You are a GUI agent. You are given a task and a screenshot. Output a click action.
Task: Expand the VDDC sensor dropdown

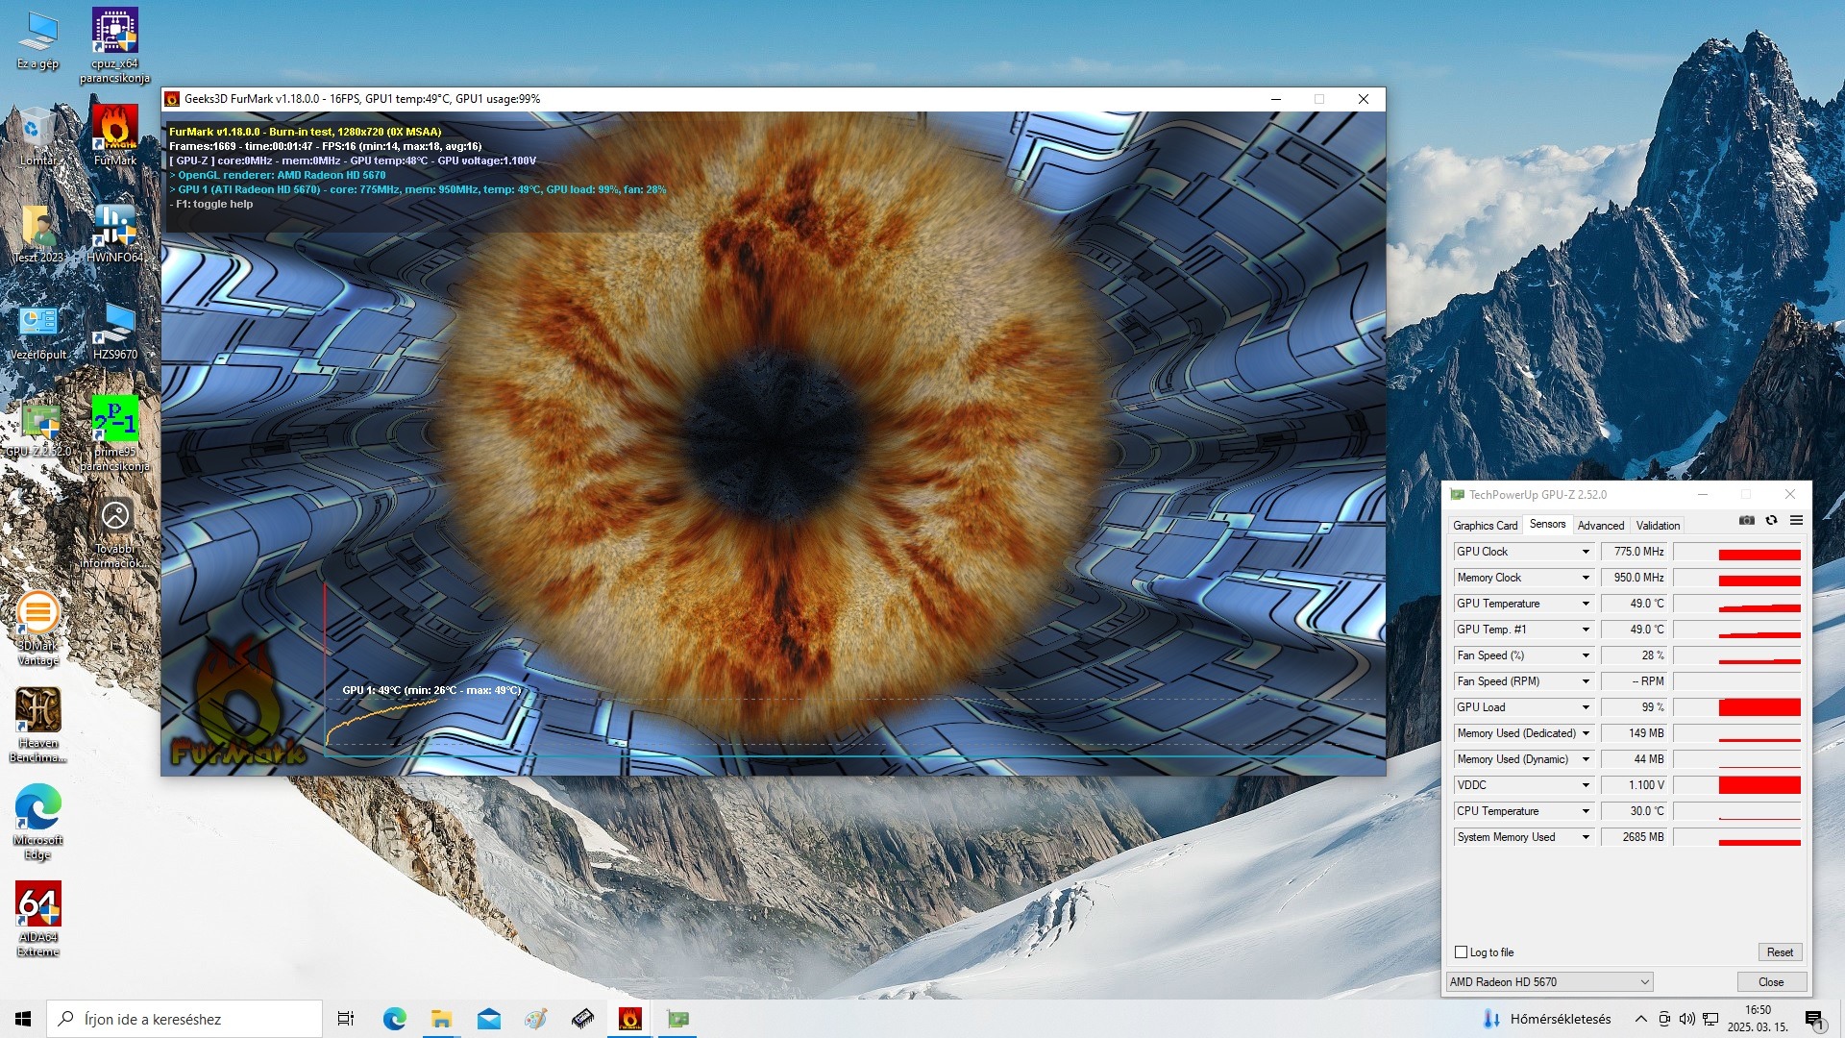(1586, 785)
